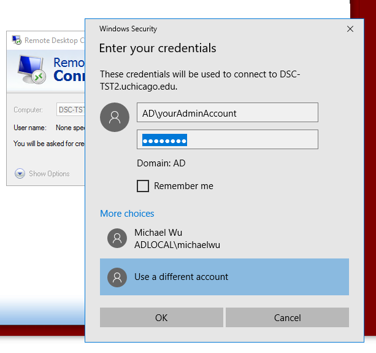This screenshot has width=376, height=353.
Task: Click the Windows Security title bar text
Action: [x=128, y=29]
